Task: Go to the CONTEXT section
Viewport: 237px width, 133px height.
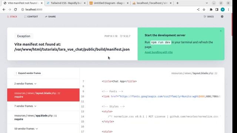Action: (31, 17)
